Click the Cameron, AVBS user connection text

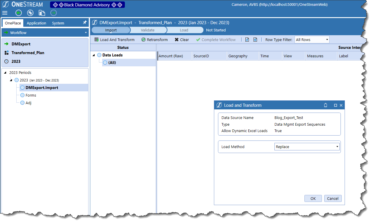coord(279,5)
